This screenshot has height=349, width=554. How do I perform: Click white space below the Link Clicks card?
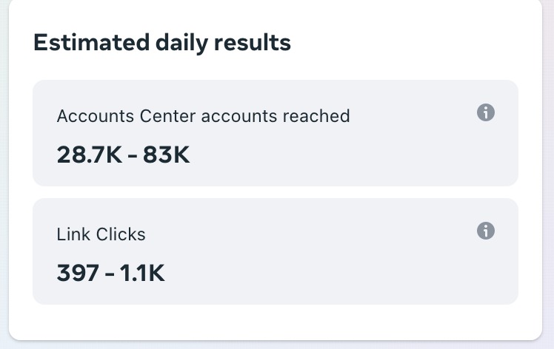(276, 321)
